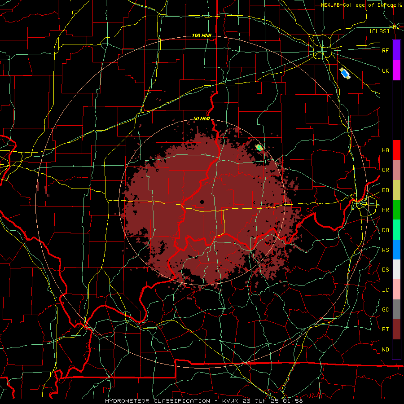Click the HYDROMETEOR CLASSIFICATION title text
The width and height of the screenshot is (404, 404).
[x=158, y=401]
